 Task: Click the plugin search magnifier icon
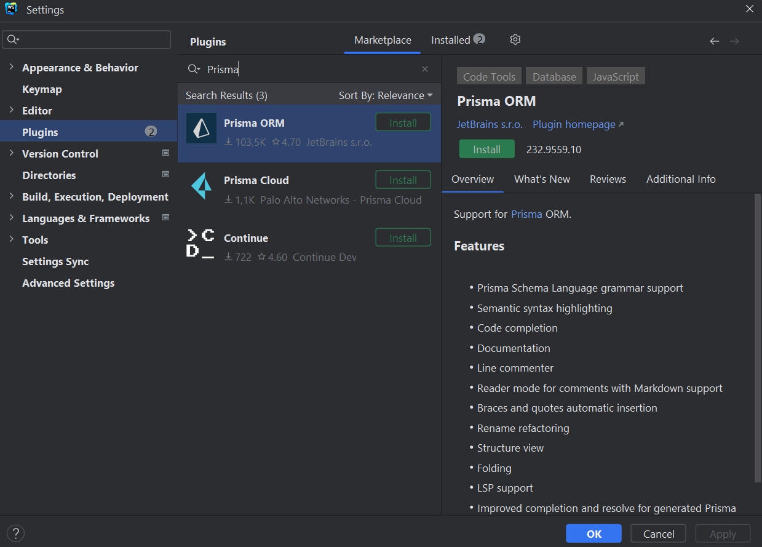[194, 69]
